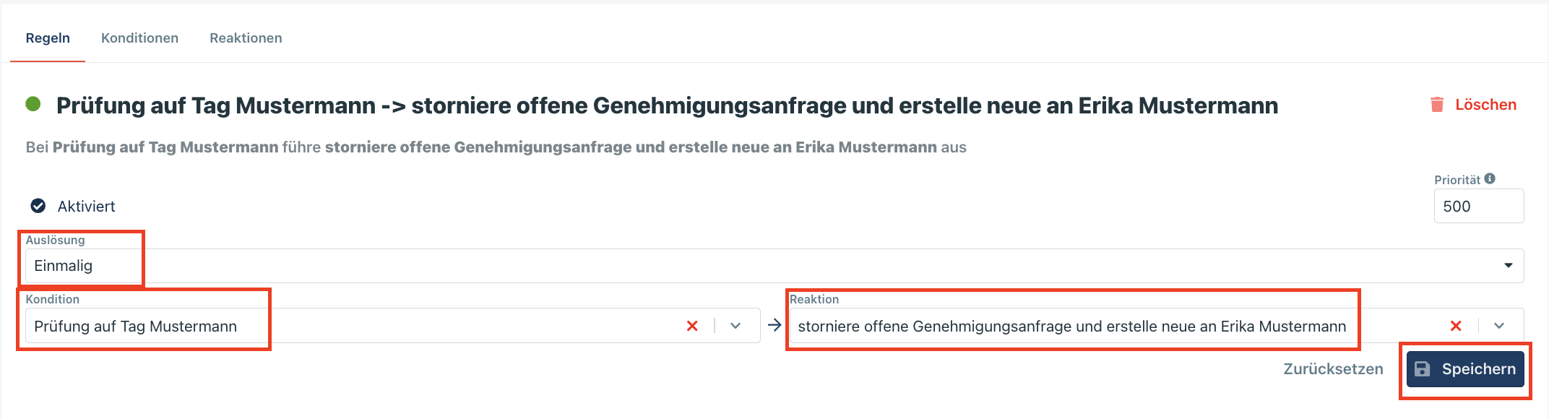This screenshot has height=419, width=1549.
Task: Toggle the Aktiviert checkbox
Action: 38,206
